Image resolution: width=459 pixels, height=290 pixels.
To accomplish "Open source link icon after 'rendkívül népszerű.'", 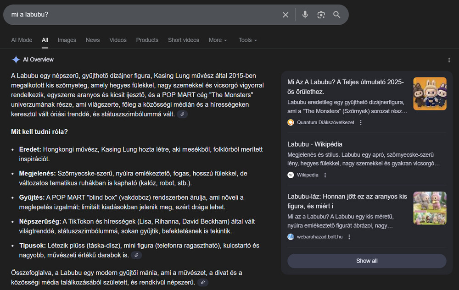I will pyautogui.click(x=202, y=282).
